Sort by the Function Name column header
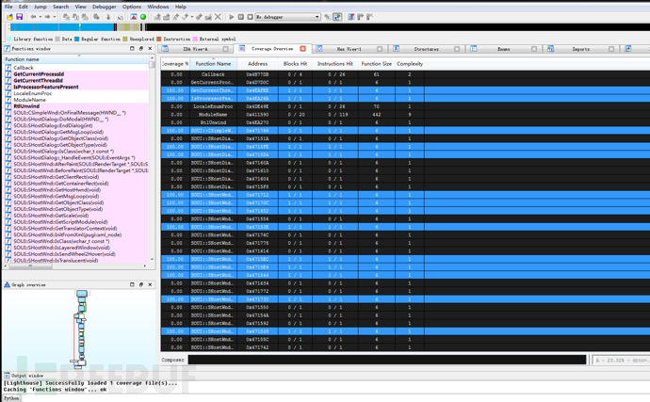Image resolution: width=650 pixels, height=402 pixels. coord(213,63)
